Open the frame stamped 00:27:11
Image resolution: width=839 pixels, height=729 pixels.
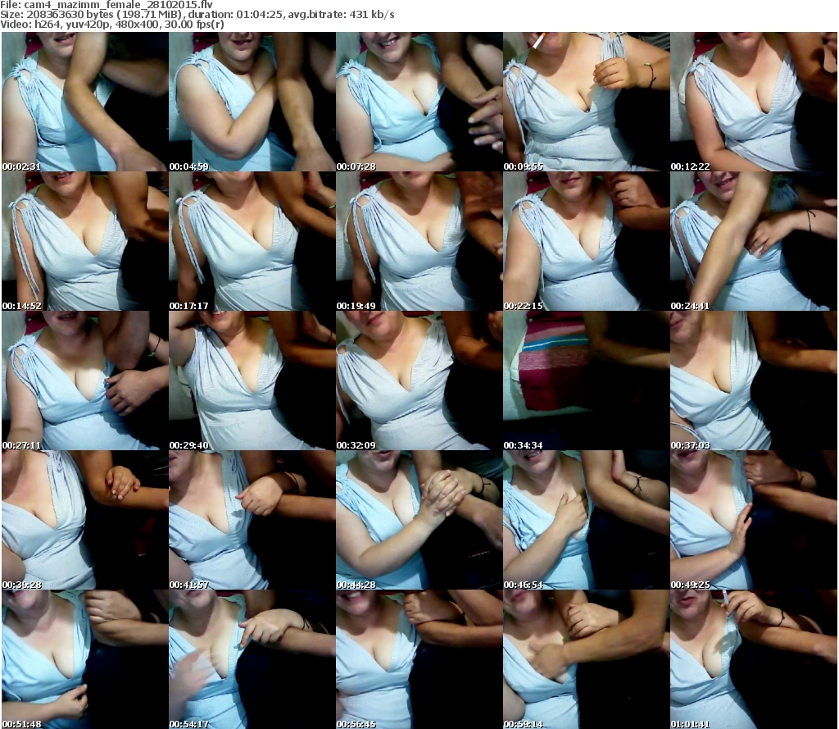(85, 380)
